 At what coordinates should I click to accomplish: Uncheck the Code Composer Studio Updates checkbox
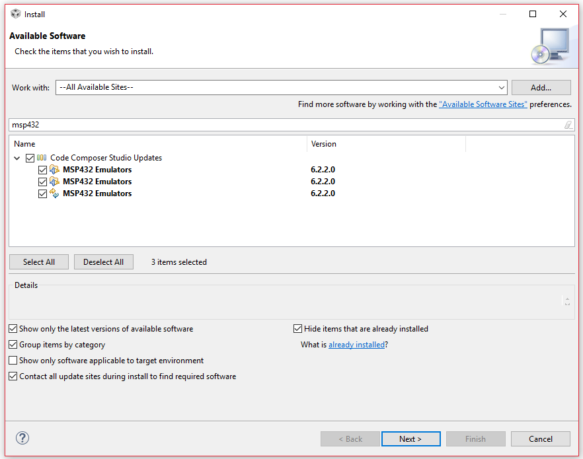pos(30,157)
